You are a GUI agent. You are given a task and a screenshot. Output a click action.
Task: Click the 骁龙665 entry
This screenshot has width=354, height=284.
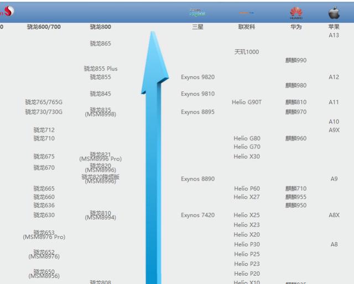pyautogui.click(x=44, y=189)
